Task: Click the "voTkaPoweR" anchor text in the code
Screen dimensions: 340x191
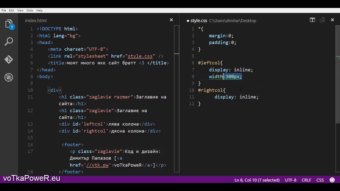Action: (128, 165)
